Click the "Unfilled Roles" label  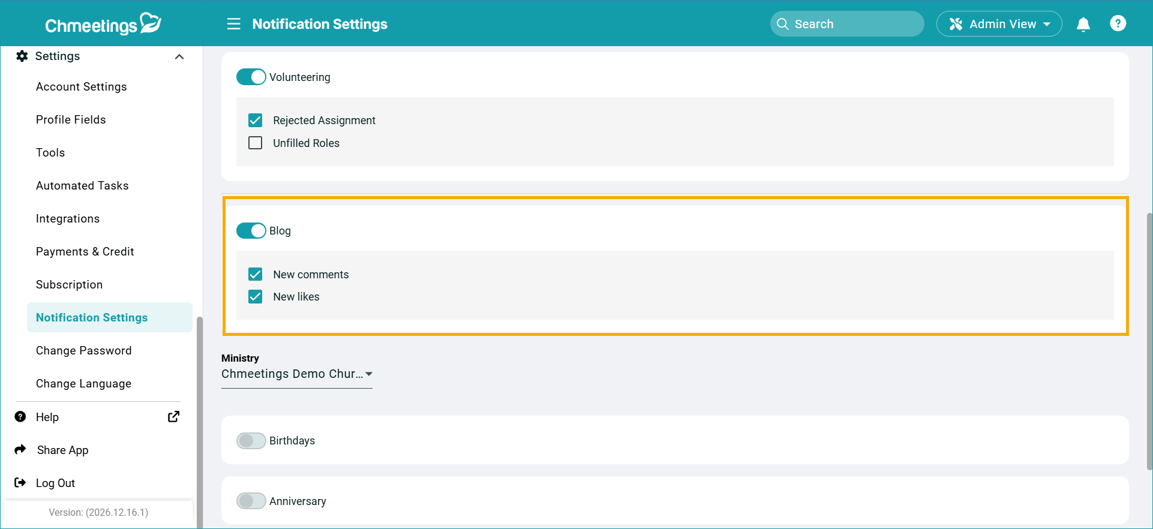click(306, 143)
